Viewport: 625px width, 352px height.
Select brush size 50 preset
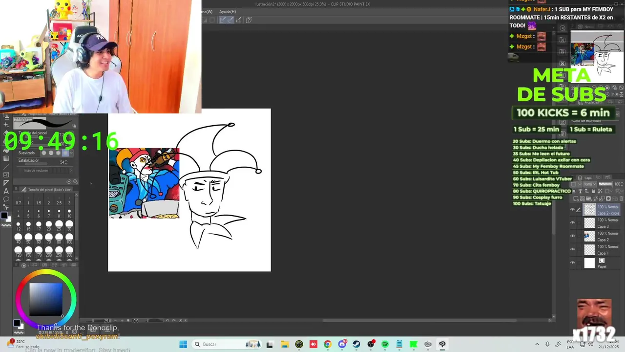click(x=28, y=239)
